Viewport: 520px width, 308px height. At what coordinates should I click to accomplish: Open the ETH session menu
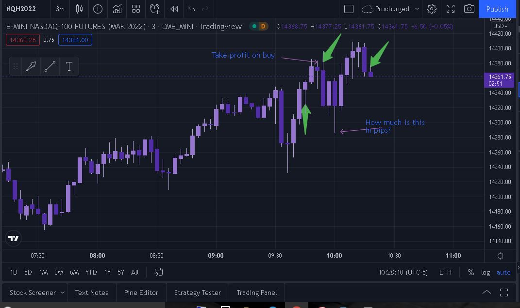click(x=445, y=272)
